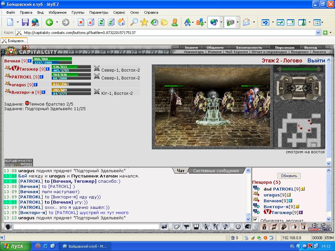Click the crossed swords icon beside Тягожер's location
The height and width of the screenshot is (251, 335).
coord(97,69)
